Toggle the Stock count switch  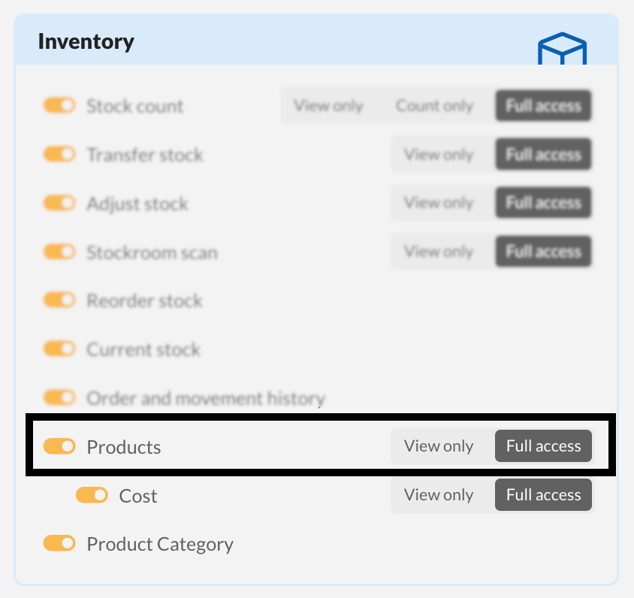[59, 106]
